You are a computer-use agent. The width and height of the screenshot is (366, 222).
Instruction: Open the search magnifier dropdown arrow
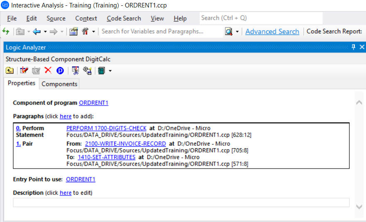tap(237, 32)
